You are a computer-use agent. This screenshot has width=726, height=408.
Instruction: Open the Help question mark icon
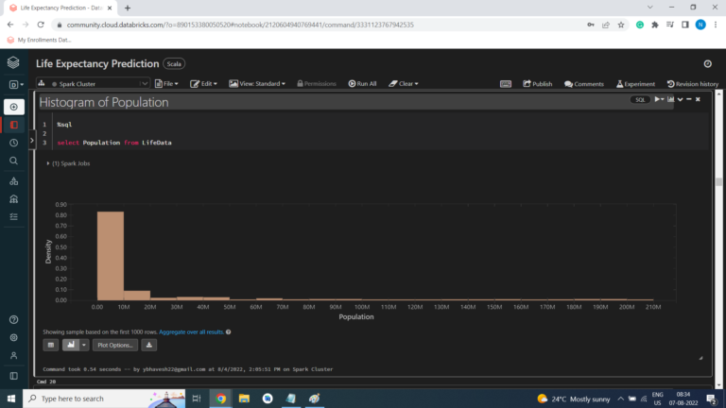pyautogui.click(x=13, y=320)
